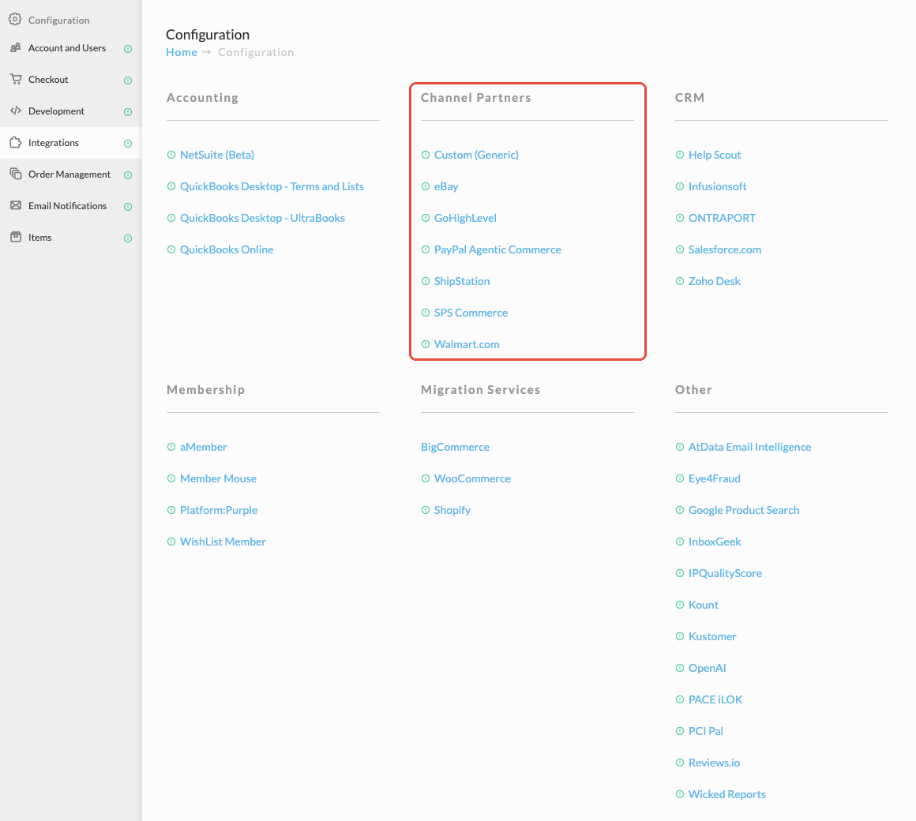The width and height of the screenshot is (916, 821).
Task: Click the Order Management stacked pages icon
Action: tap(16, 174)
